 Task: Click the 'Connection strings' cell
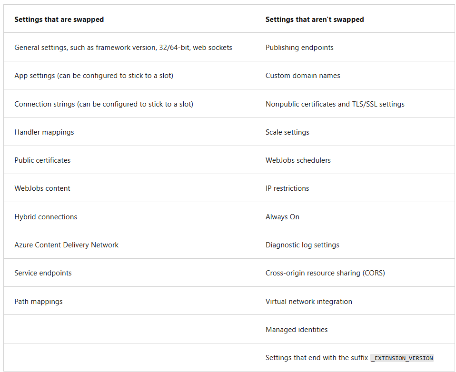coord(104,104)
